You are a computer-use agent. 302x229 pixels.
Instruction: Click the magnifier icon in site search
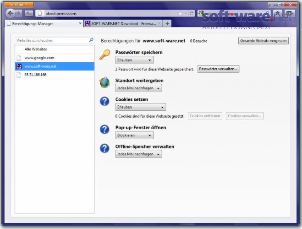point(91,40)
